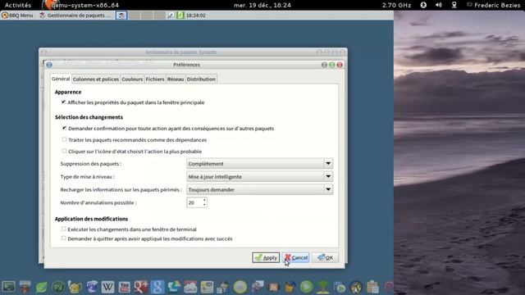Image resolution: width=525 pixels, height=295 pixels.
Task: Click Gestionnaire de paquets taskbar entry
Action: coord(75,16)
